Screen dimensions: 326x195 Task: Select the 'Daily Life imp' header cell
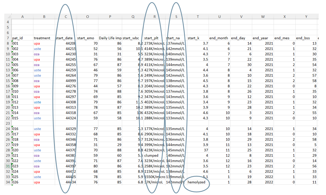tap(110, 38)
